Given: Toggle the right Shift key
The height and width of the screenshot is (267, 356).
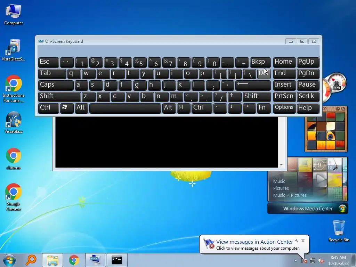Looking at the screenshot, I should point(257,97).
